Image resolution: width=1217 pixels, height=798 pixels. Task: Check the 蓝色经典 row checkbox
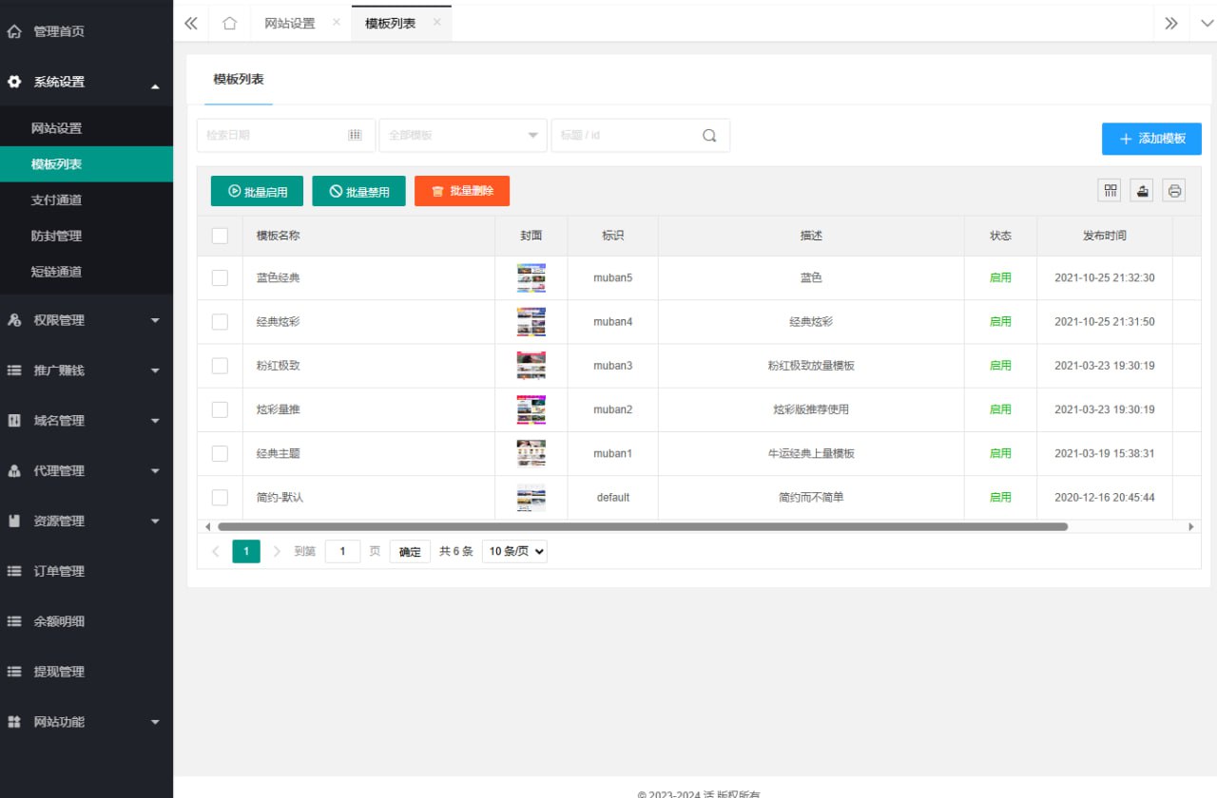click(220, 277)
